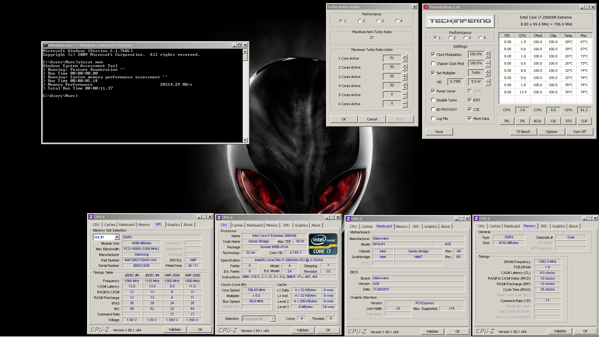Click the CLR button in ThrottleStop

click(x=584, y=121)
